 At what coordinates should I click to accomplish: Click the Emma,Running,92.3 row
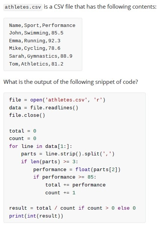pyautogui.click(x=35, y=41)
